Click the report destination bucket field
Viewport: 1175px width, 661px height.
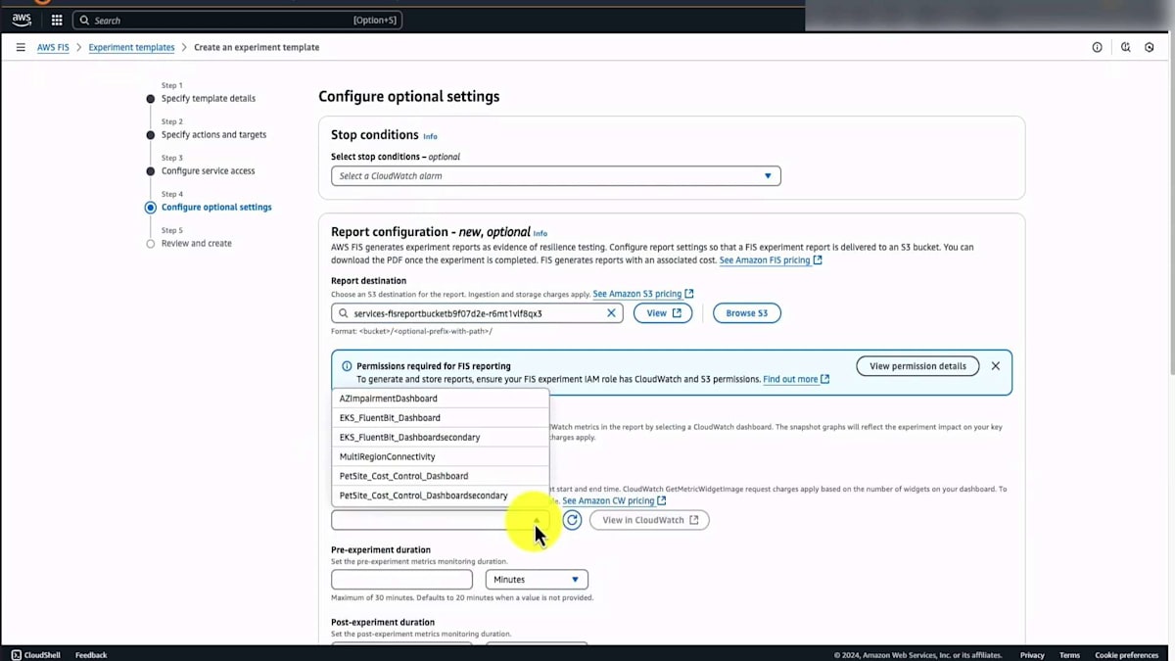click(x=477, y=313)
